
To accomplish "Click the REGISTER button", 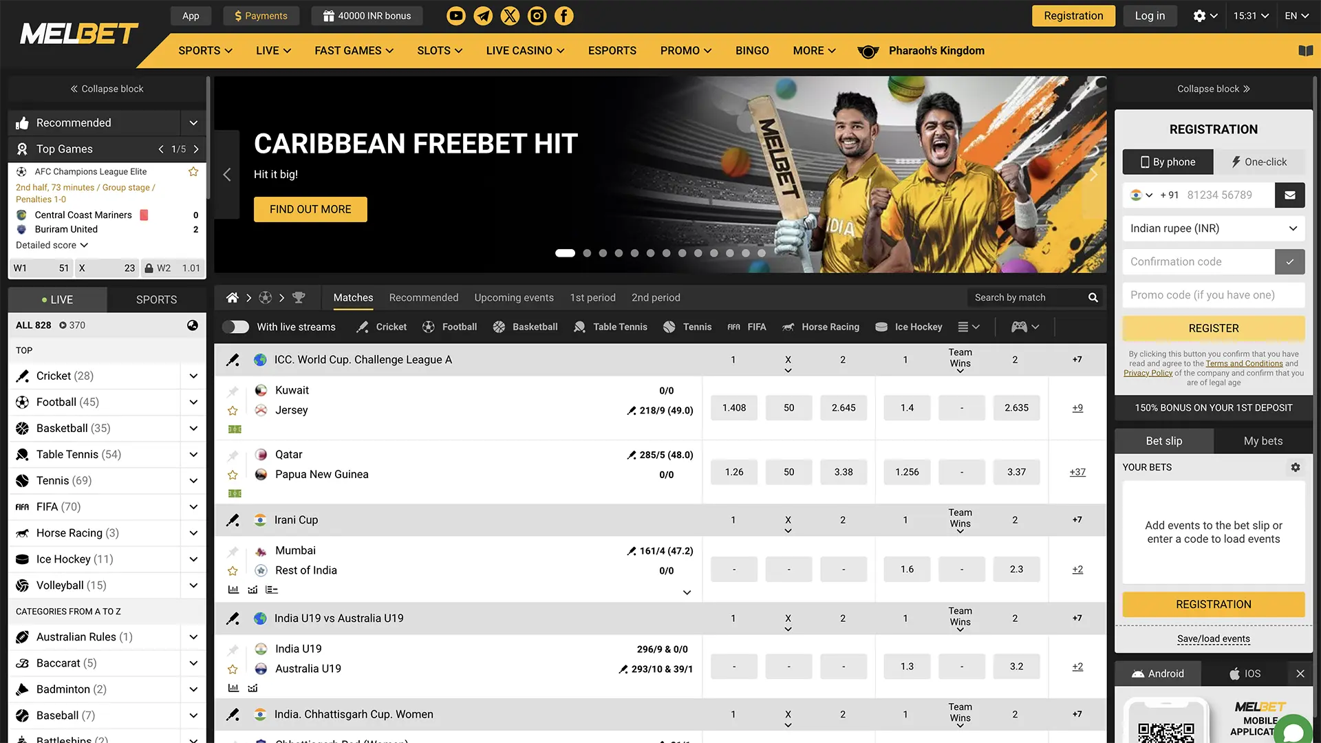I will click(x=1214, y=328).
